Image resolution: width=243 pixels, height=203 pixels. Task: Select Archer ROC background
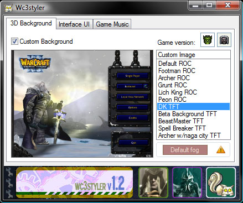click(193, 78)
